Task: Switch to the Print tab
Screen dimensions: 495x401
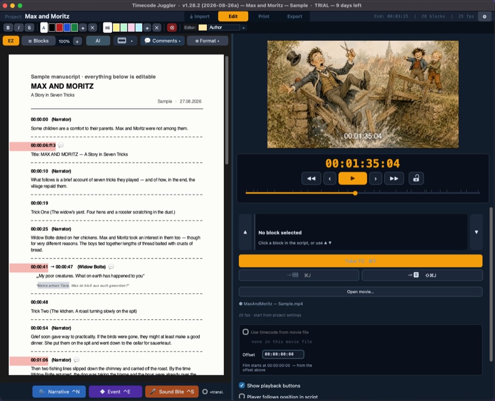Action: pos(263,16)
